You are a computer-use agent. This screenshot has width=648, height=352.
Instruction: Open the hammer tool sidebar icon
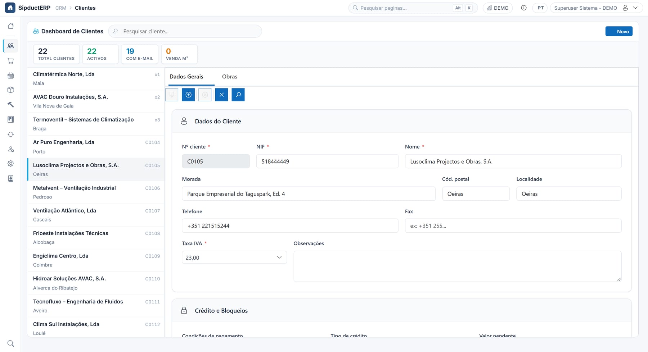[11, 105]
